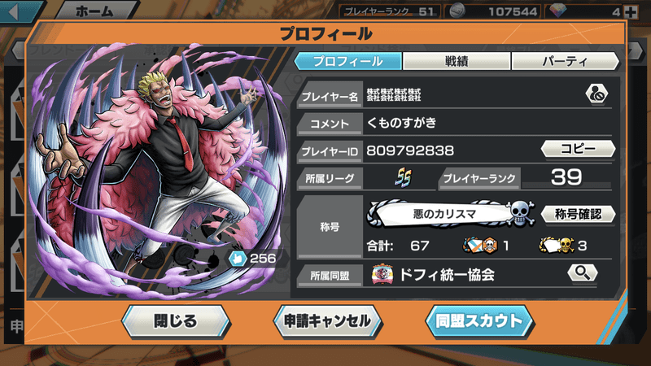Tap the Doflamingo character artwork

(x=159, y=170)
